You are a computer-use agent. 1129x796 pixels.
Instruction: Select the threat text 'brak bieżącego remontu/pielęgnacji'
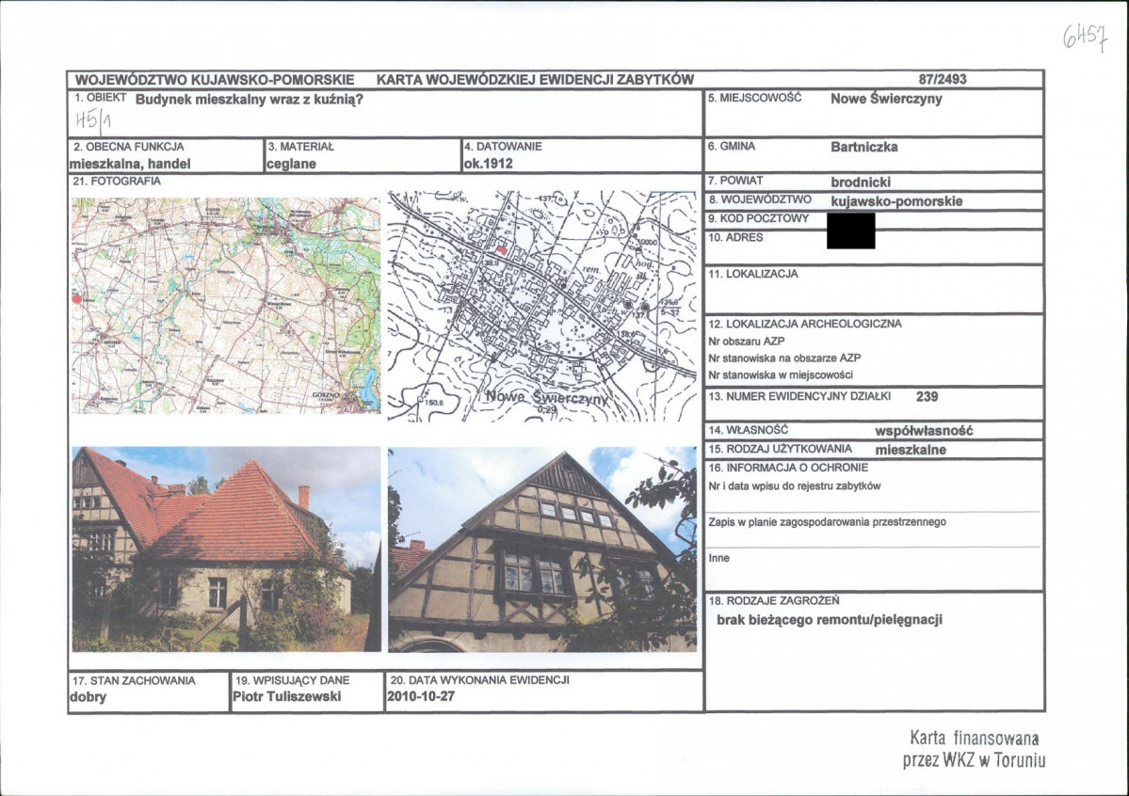[x=830, y=620]
